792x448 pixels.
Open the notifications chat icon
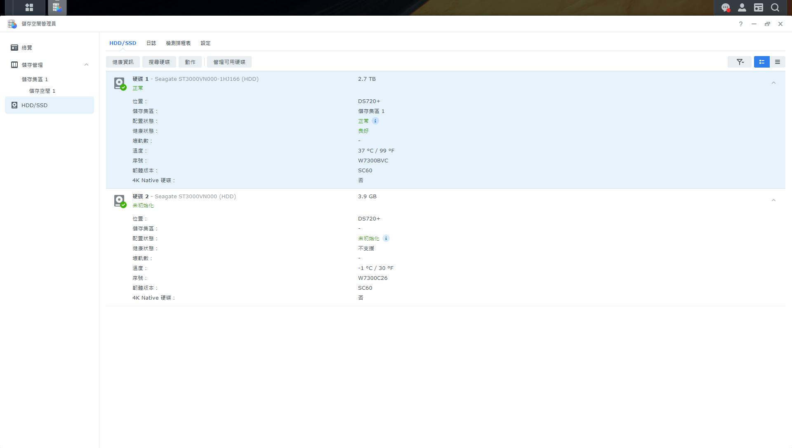tap(725, 7)
